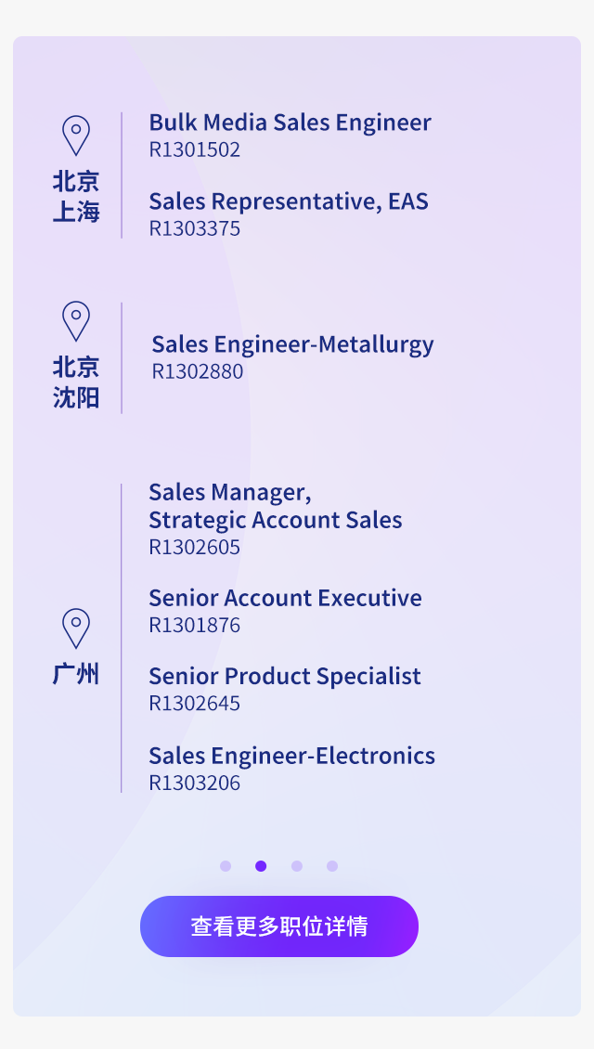View the Sales Engineer-Metallurgy position

point(292,344)
